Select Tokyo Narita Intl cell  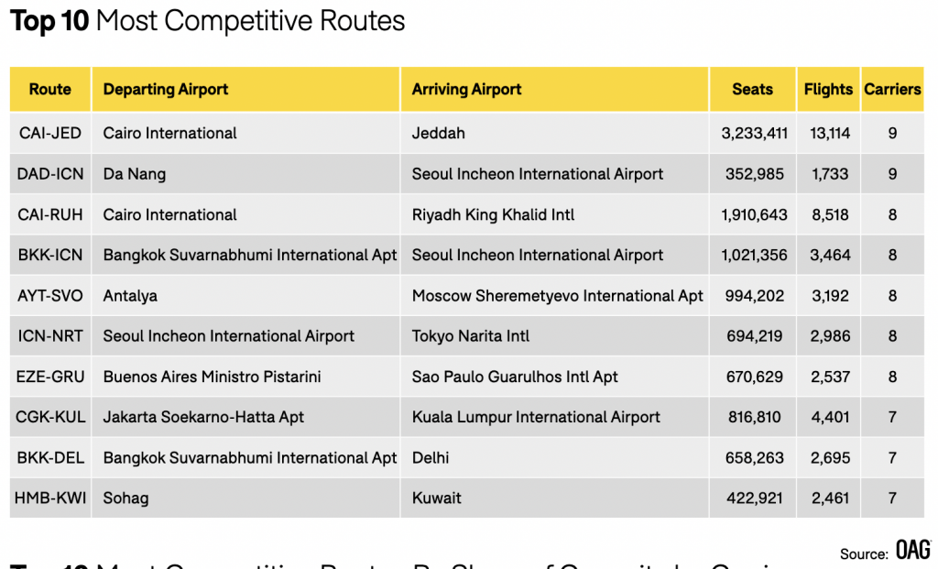pos(471,336)
